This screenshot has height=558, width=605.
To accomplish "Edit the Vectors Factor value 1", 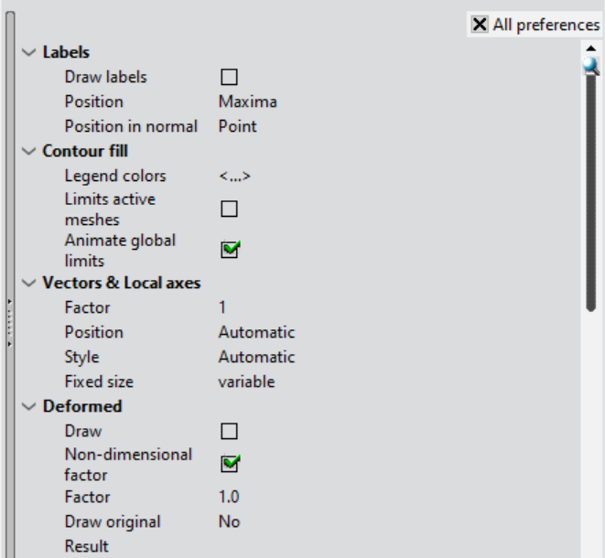I will 222,307.
